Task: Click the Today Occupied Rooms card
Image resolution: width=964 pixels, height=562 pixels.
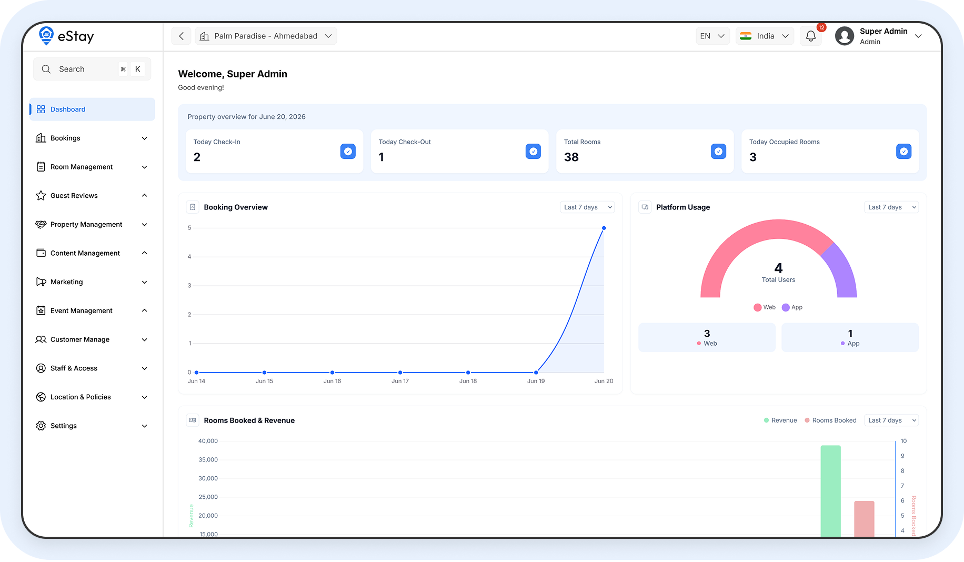Action: pos(830,152)
